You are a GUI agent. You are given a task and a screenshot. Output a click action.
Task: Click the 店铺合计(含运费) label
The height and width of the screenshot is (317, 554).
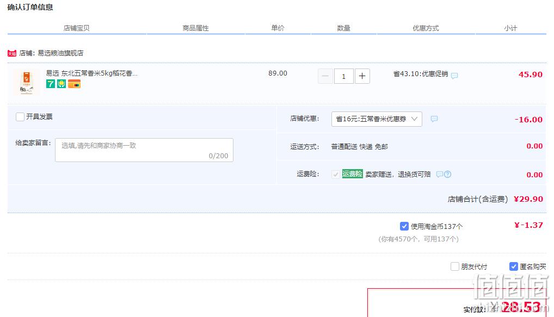478,199
